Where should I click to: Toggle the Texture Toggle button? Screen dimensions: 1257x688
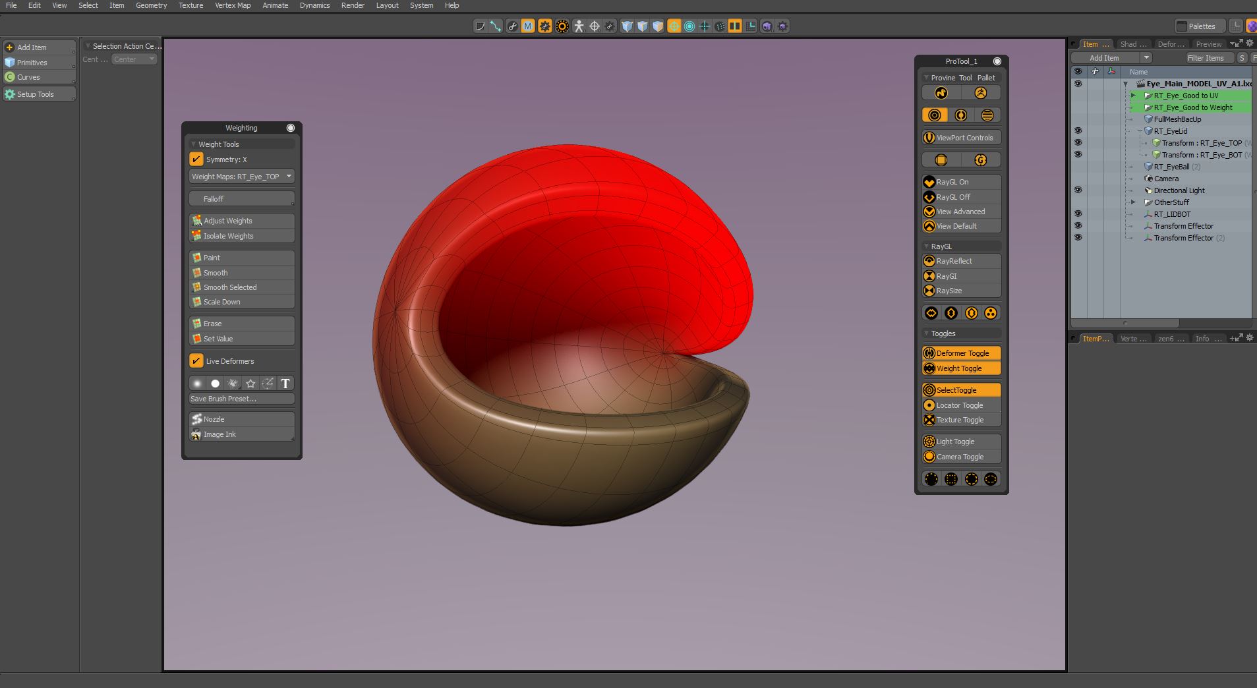click(961, 420)
